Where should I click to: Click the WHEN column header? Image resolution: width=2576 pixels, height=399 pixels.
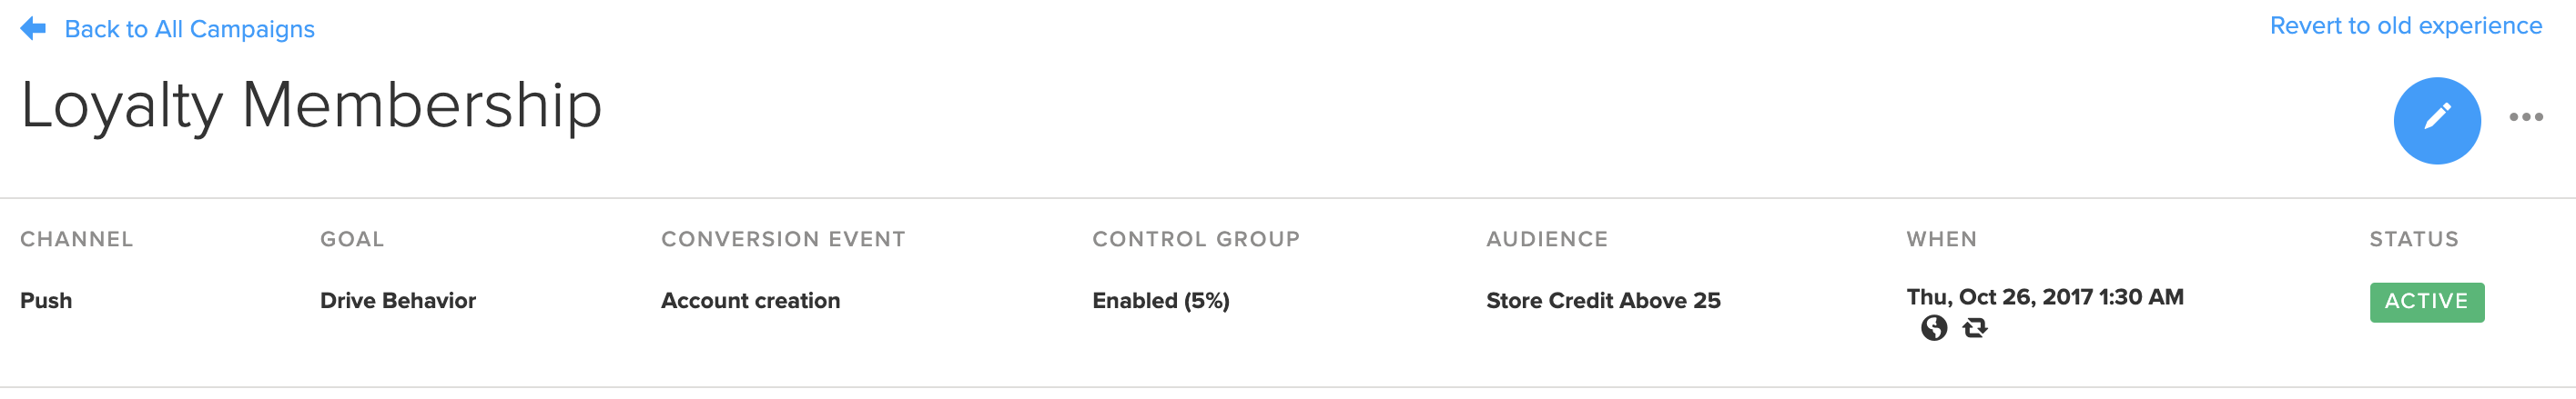click(1941, 239)
